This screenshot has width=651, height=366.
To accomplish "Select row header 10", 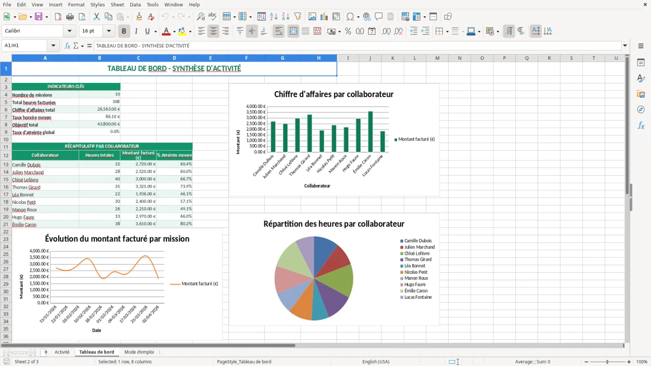I will click(x=6, y=139).
